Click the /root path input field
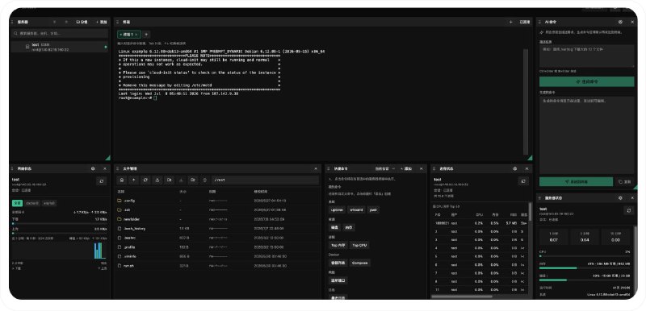Image resolution: width=646 pixels, height=311 pixels. tap(266, 180)
